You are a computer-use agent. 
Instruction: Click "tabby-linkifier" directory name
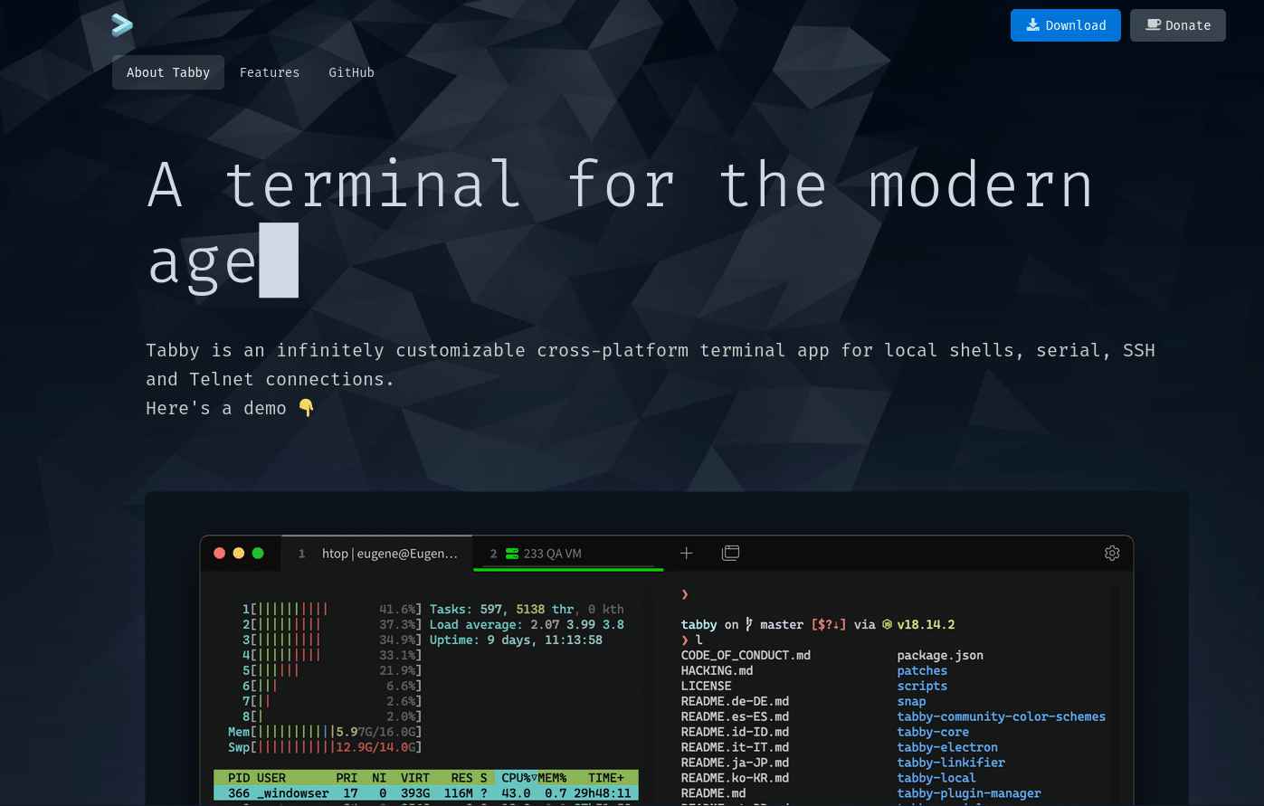coord(951,763)
